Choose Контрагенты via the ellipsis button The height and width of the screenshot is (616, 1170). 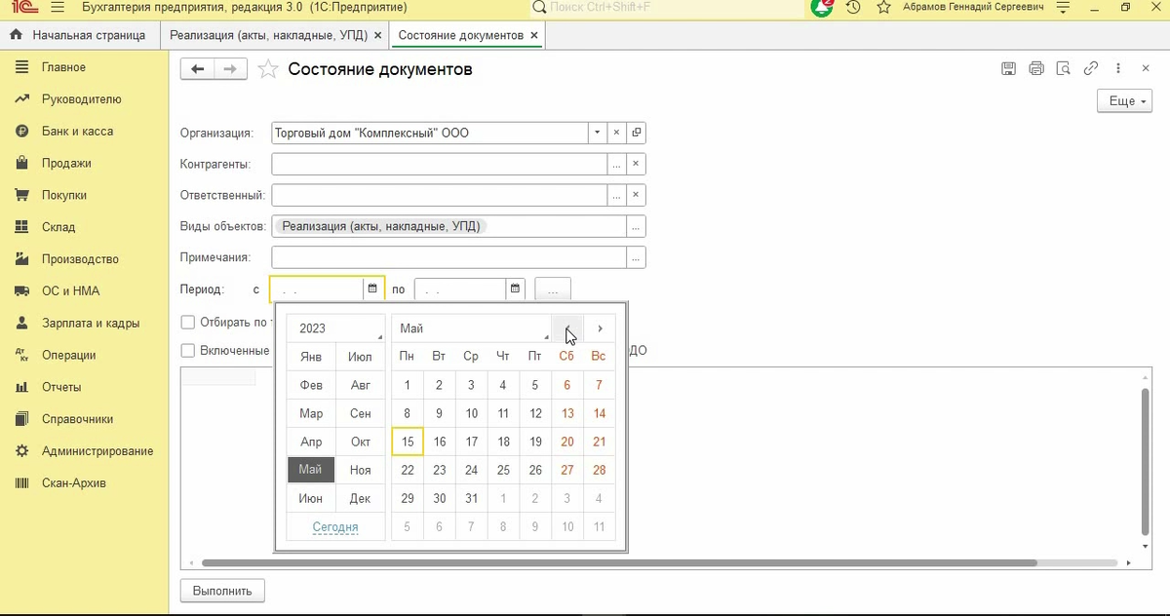(616, 164)
